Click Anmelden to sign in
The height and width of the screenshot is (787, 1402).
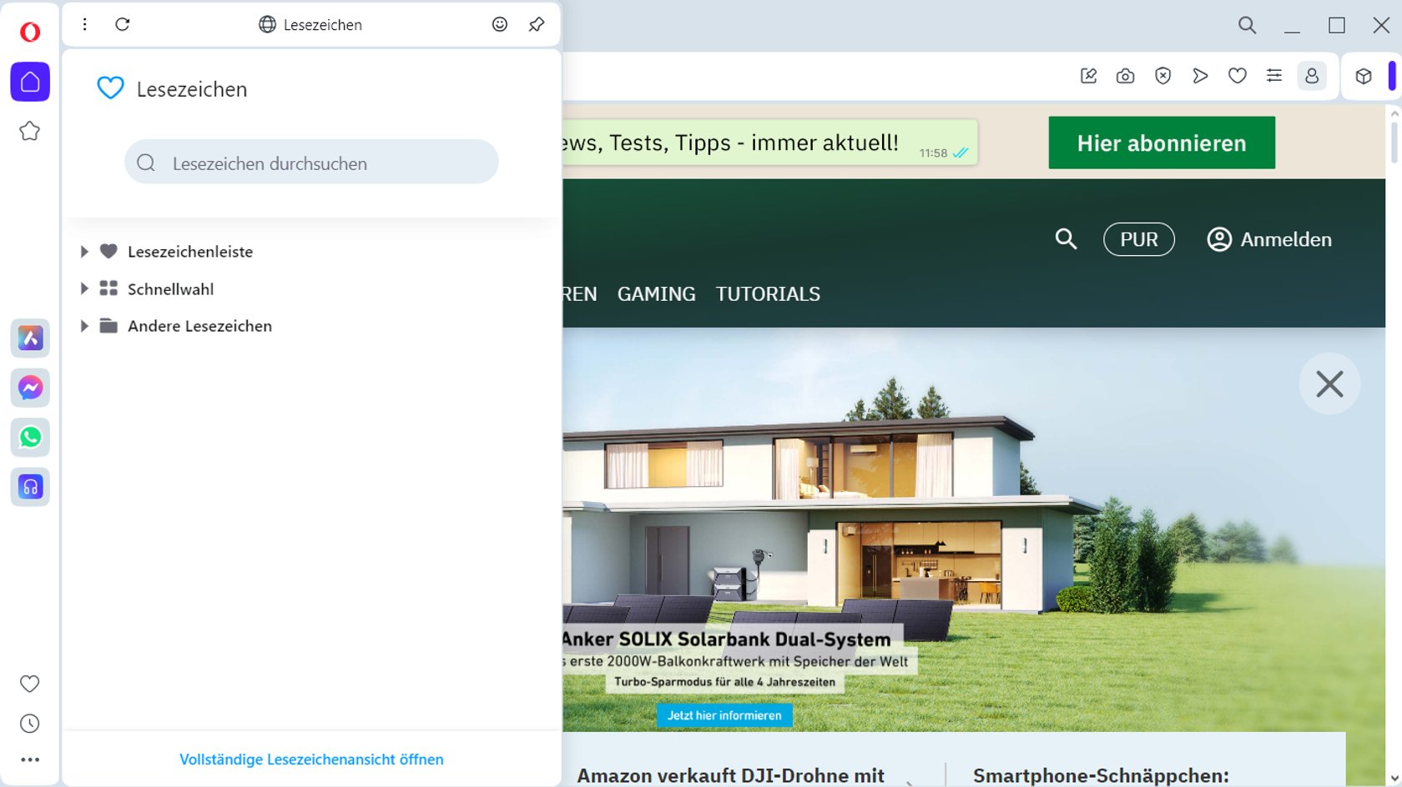[1269, 239]
